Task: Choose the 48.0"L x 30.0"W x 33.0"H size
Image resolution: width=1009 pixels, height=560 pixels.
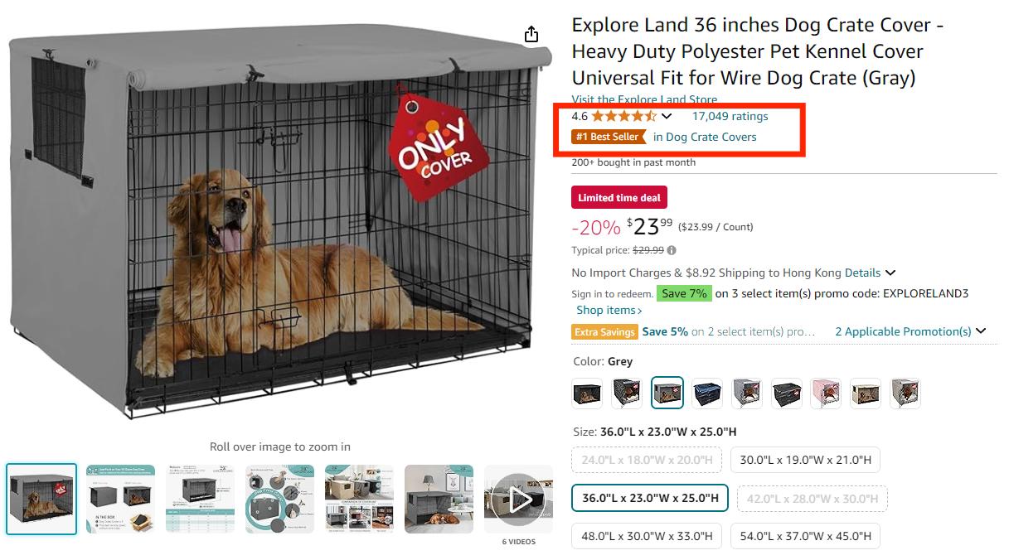Action: 647,536
